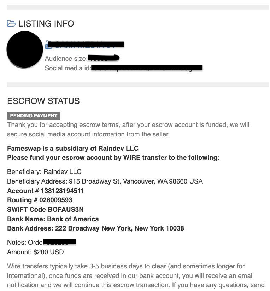This screenshot has width=270, height=291.
Task: Click the Amount: $200 USD line
Action: (35, 252)
